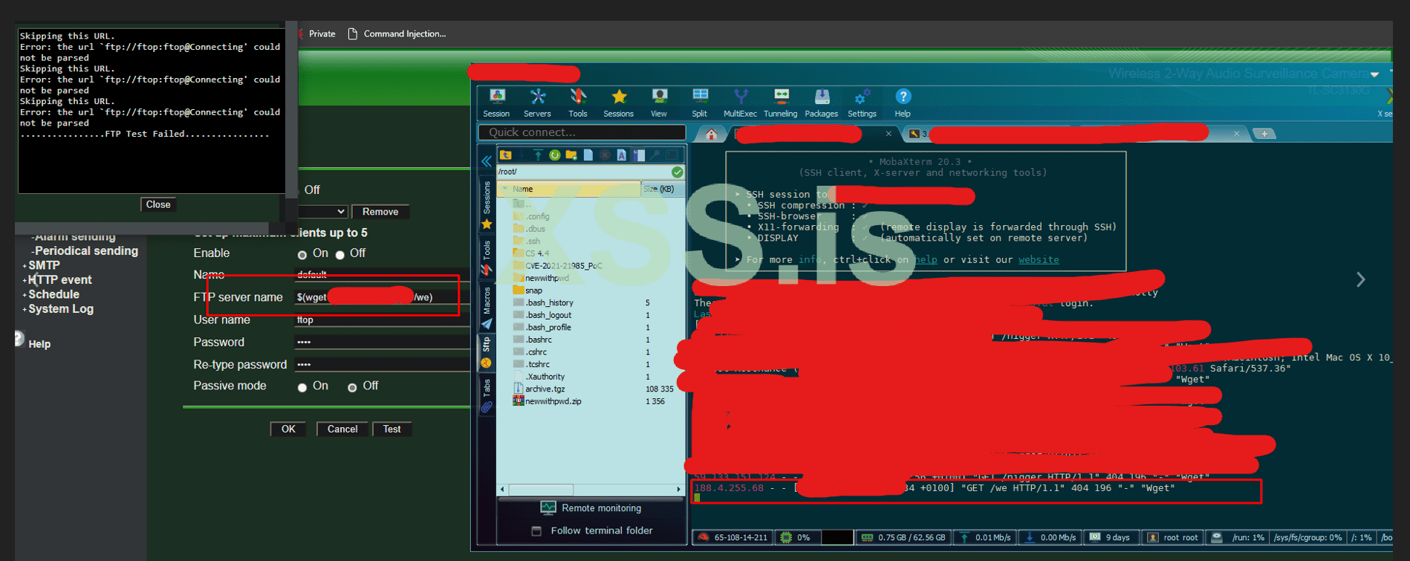The image size is (1410, 561).
Task: Click the green checkmark next to /root/ path
Action: click(x=678, y=172)
